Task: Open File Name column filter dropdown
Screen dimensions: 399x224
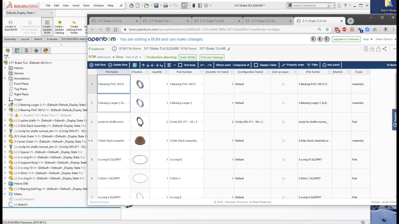Action: (x=128, y=72)
